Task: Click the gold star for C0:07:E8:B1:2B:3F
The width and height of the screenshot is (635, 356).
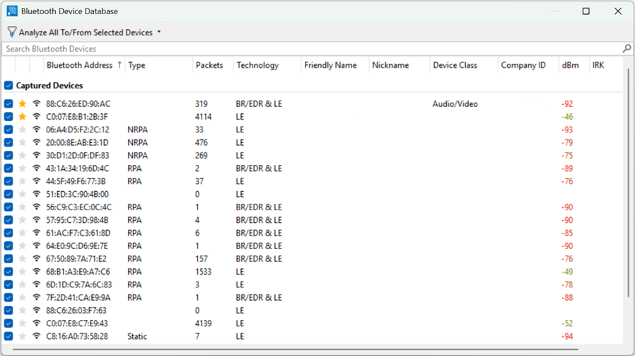Action: click(x=22, y=117)
